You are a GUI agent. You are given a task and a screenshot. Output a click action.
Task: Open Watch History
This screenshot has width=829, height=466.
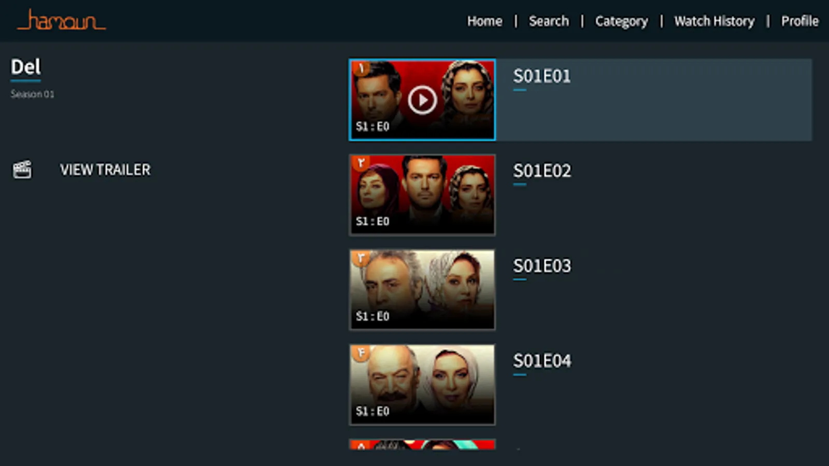point(714,21)
